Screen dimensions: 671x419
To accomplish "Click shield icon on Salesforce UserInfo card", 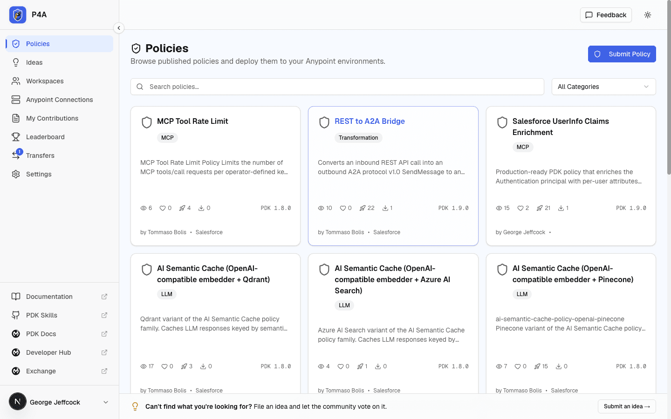I will point(502,122).
